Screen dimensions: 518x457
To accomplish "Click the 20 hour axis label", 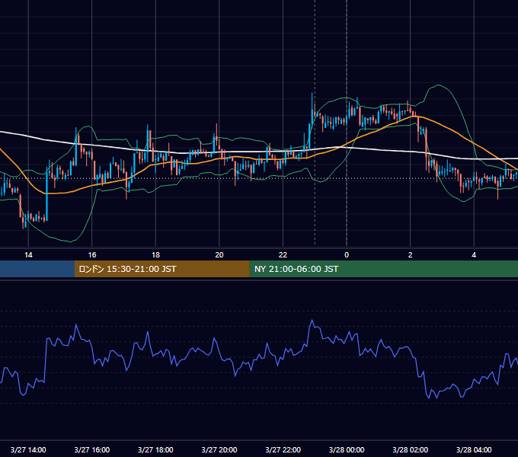I will (x=219, y=255).
